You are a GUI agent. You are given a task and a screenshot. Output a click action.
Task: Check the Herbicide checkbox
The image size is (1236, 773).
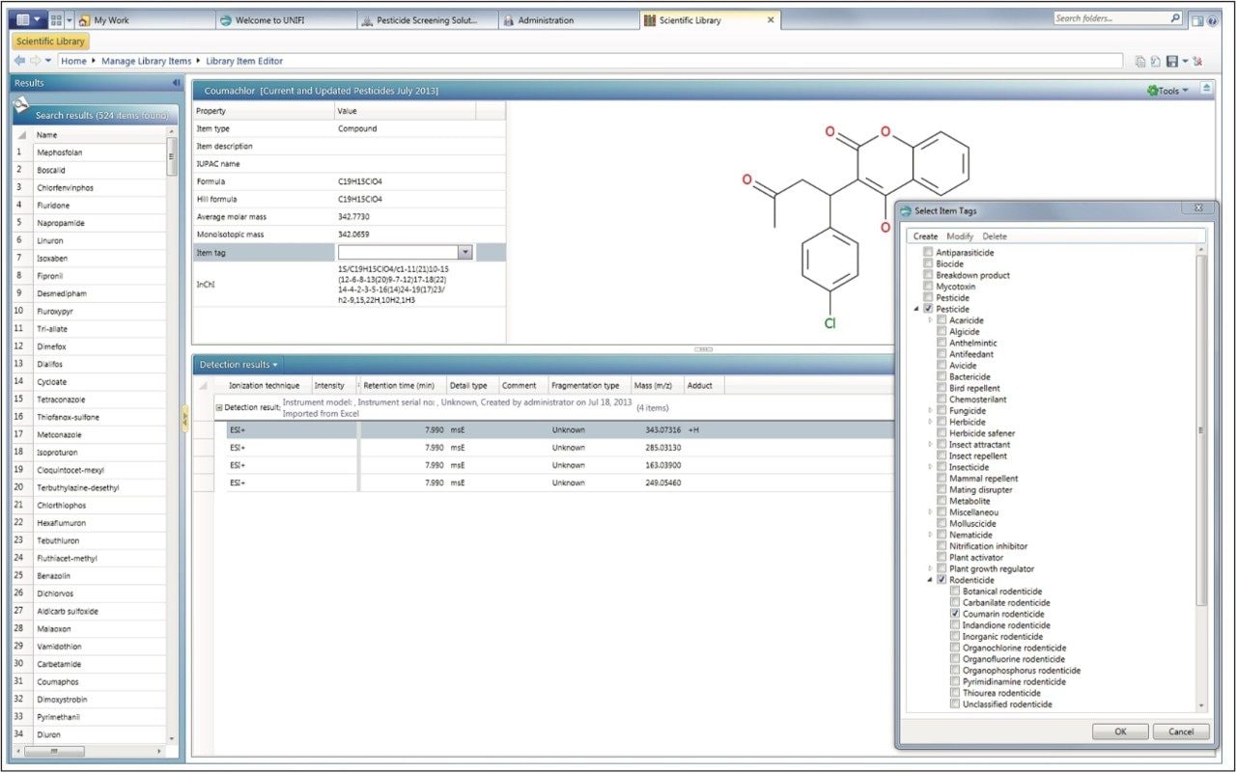[941, 423]
